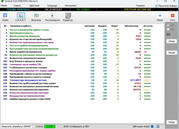Select the S.M.A.R.T toolbar icon
Viewport: 179px width, 129px height.
point(21,16)
